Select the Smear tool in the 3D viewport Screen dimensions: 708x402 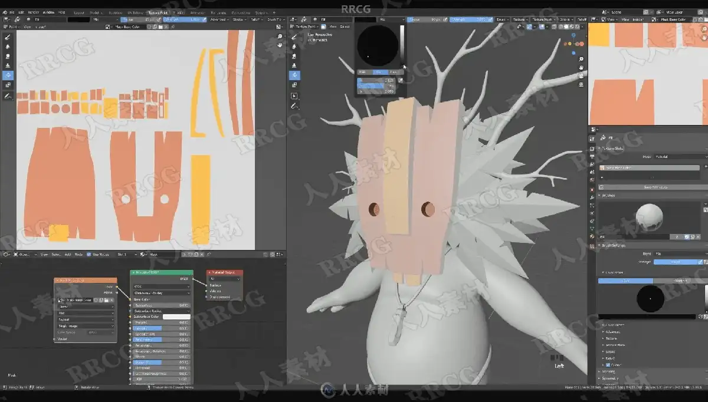[294, 56]
